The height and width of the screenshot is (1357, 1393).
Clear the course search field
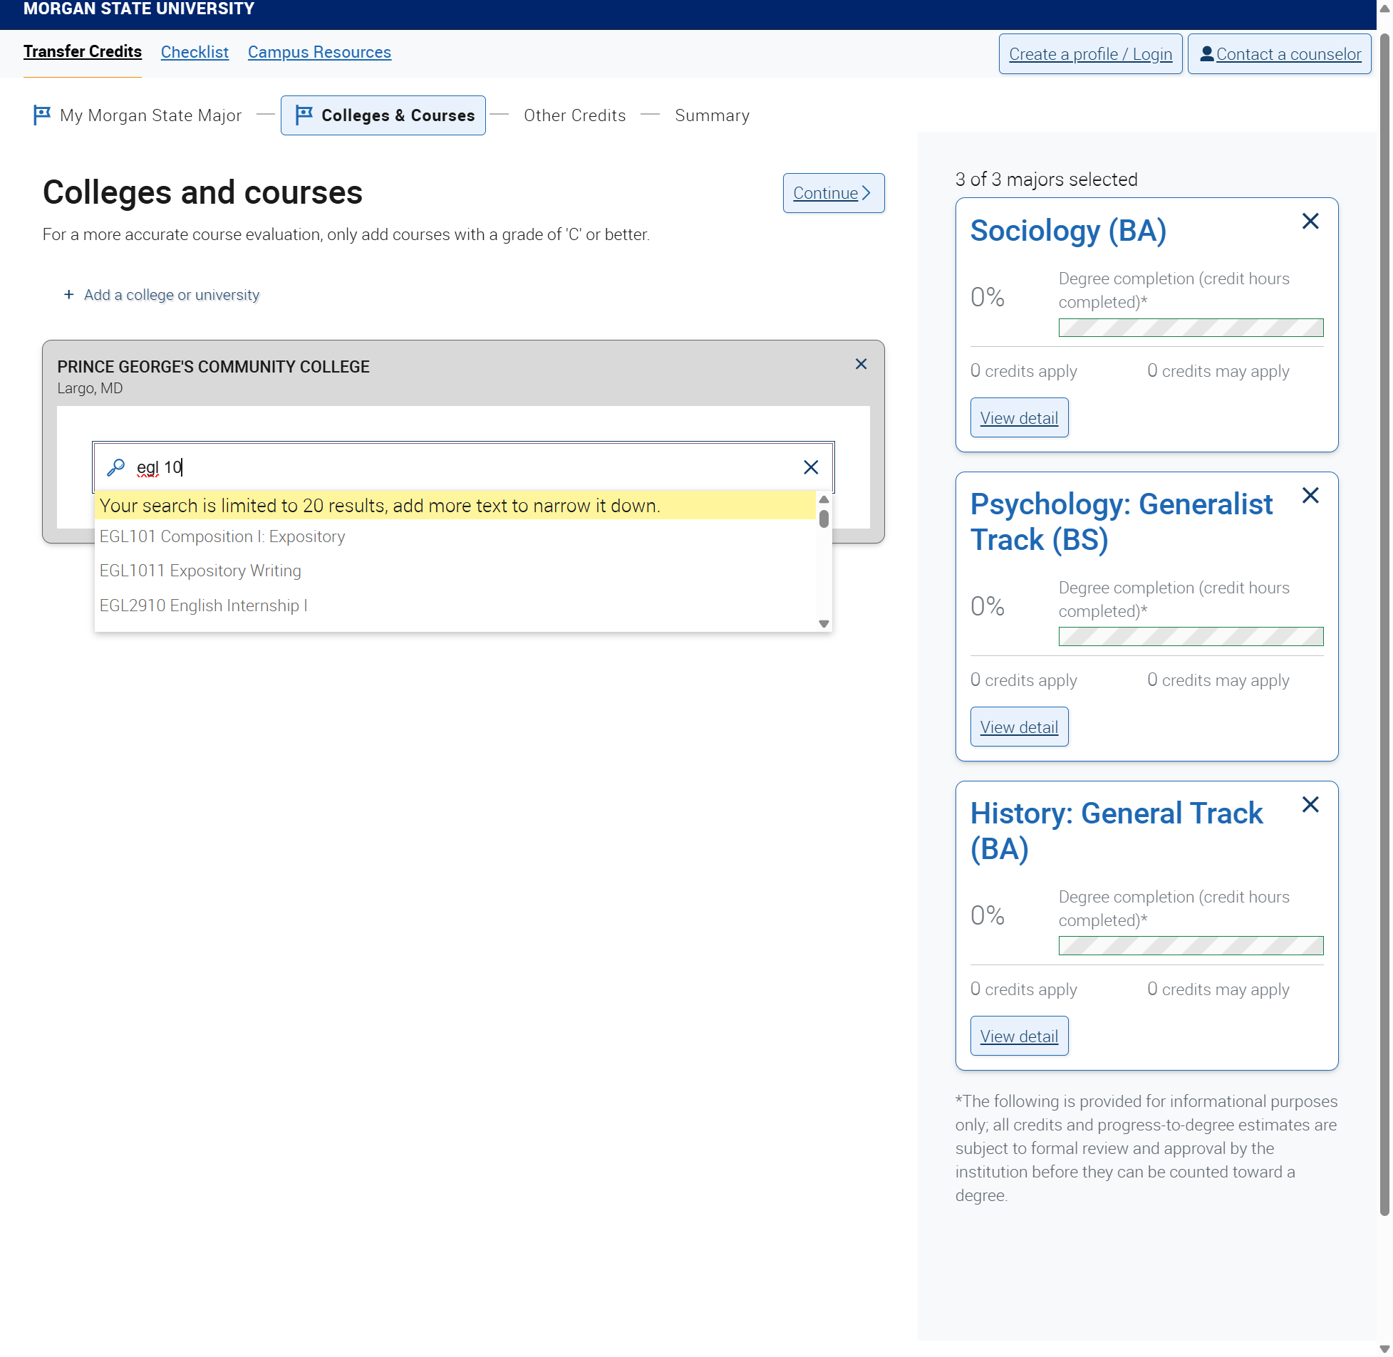(811, 467)
